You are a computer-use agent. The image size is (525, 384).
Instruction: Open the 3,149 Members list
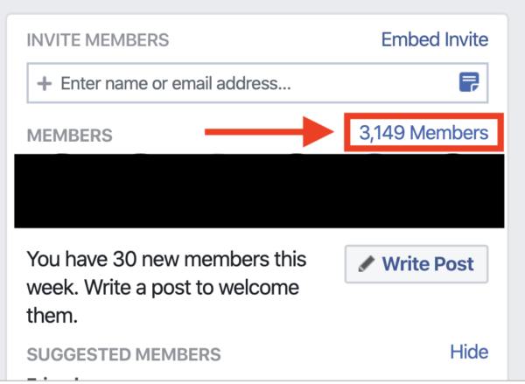[x=423, y=133]
